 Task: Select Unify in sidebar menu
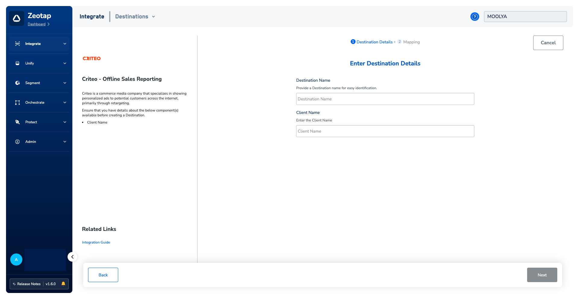pos(39,63)
